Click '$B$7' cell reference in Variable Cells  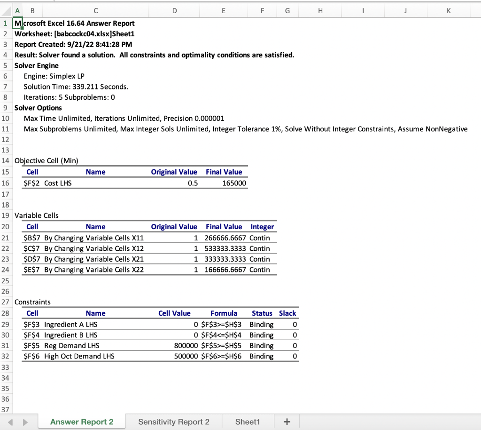(31, 238)
